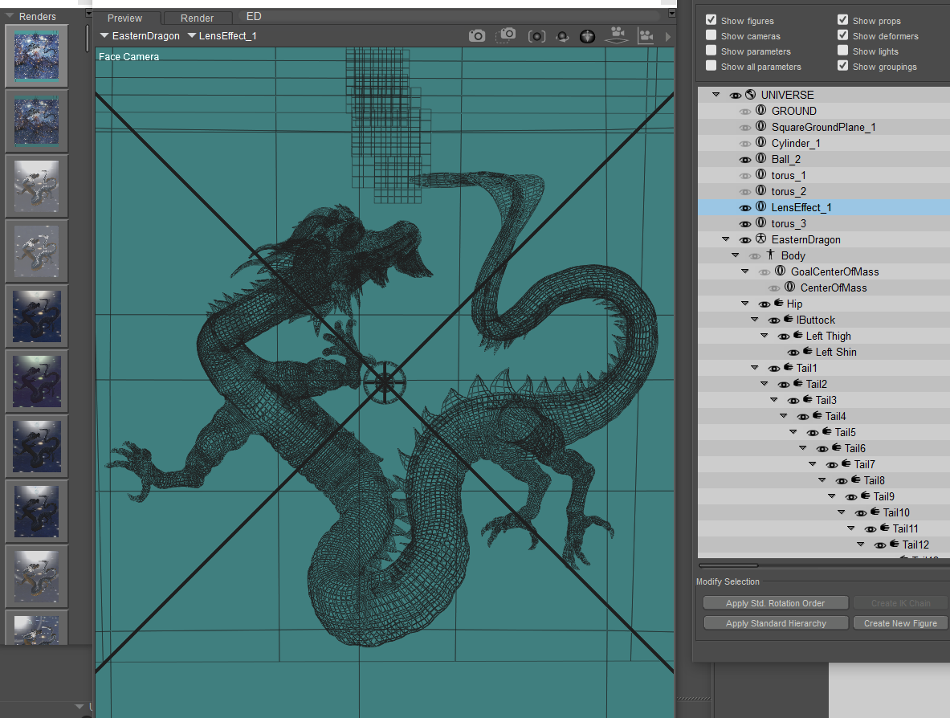950x718 pixels.
Task: Open the EasternDragon figure dropdown
Action: pyautogui.click(x=140, y=36)
